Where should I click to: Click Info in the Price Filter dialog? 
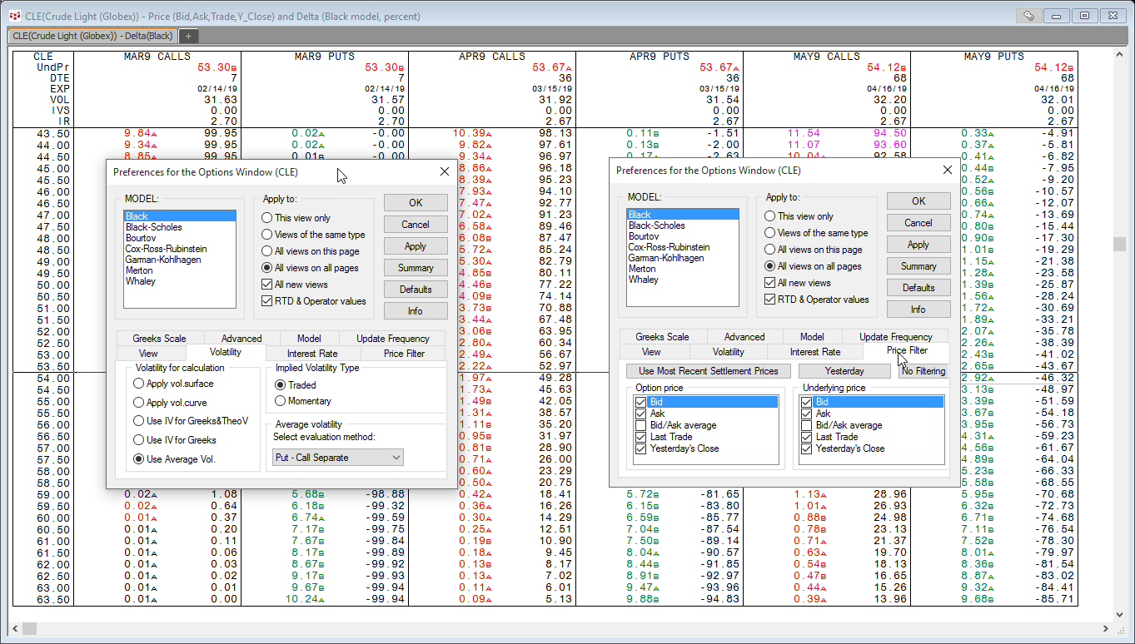coord(918,310)
